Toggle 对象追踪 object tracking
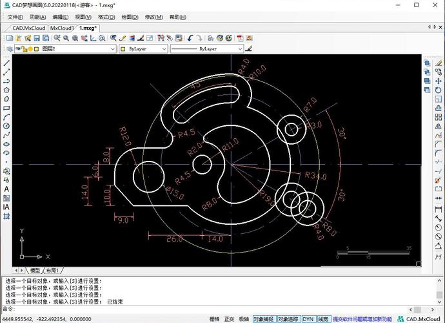This screenshot has height=323, width=445. [x=288, y=319]
